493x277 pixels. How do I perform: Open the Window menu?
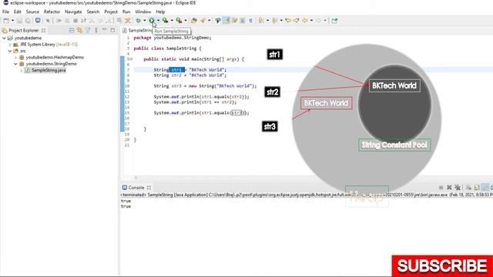(x=143, y=12)
